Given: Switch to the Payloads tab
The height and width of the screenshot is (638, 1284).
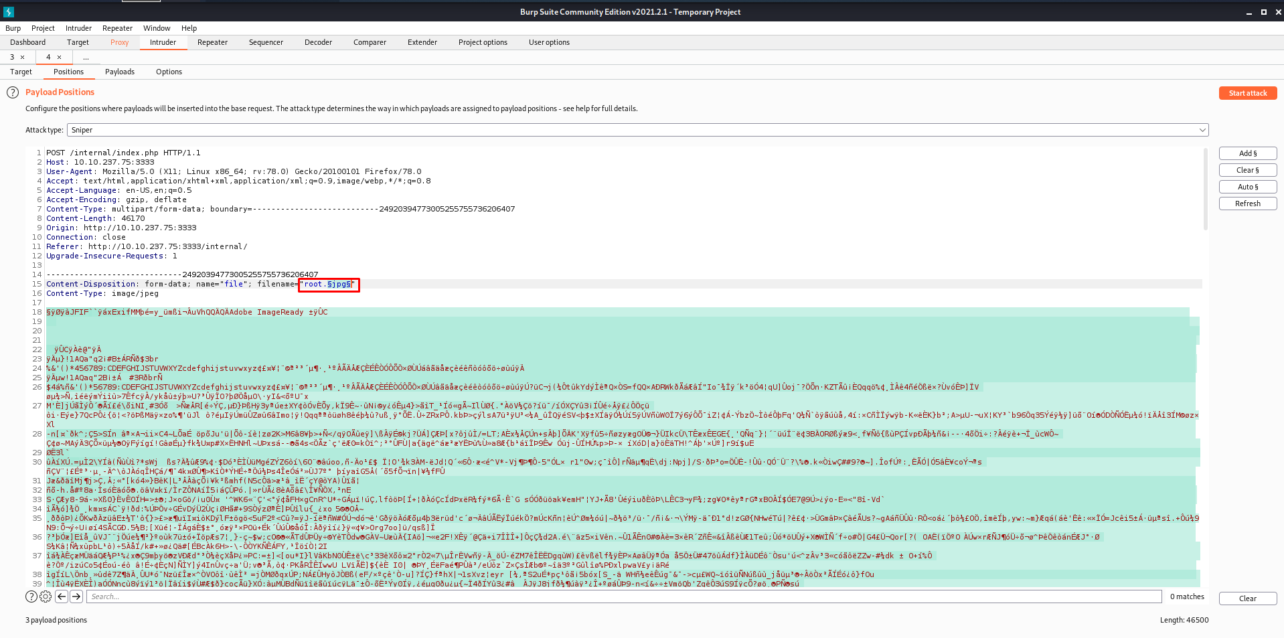Looking at the screenshot, I should (x=120, y=72).
